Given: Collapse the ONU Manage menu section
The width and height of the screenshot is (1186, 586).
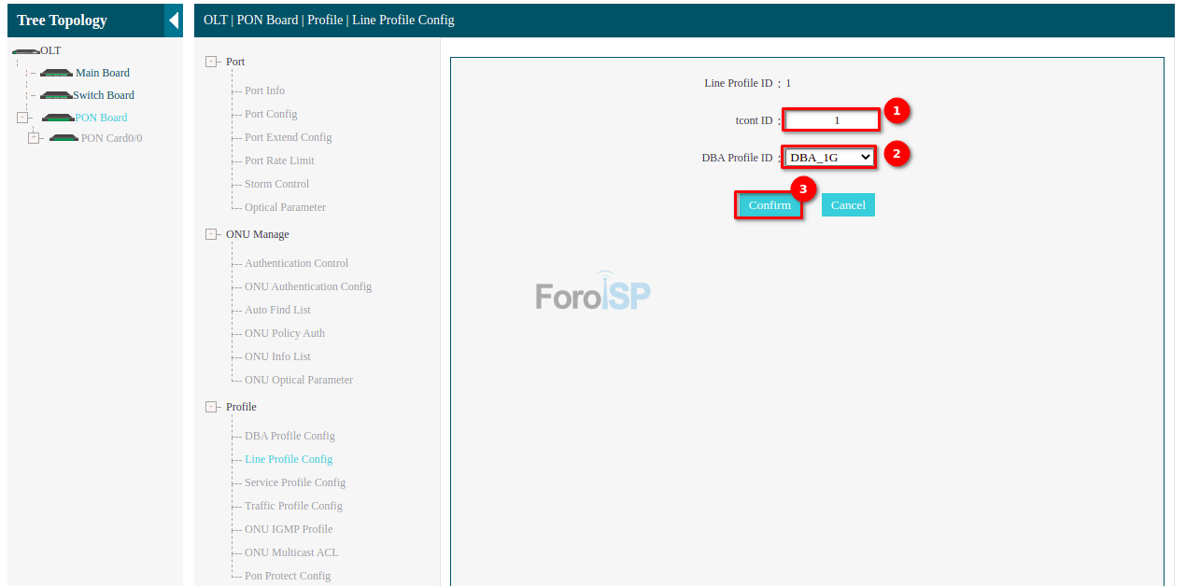Looking at the screenshot, I should tap(211, 234).
